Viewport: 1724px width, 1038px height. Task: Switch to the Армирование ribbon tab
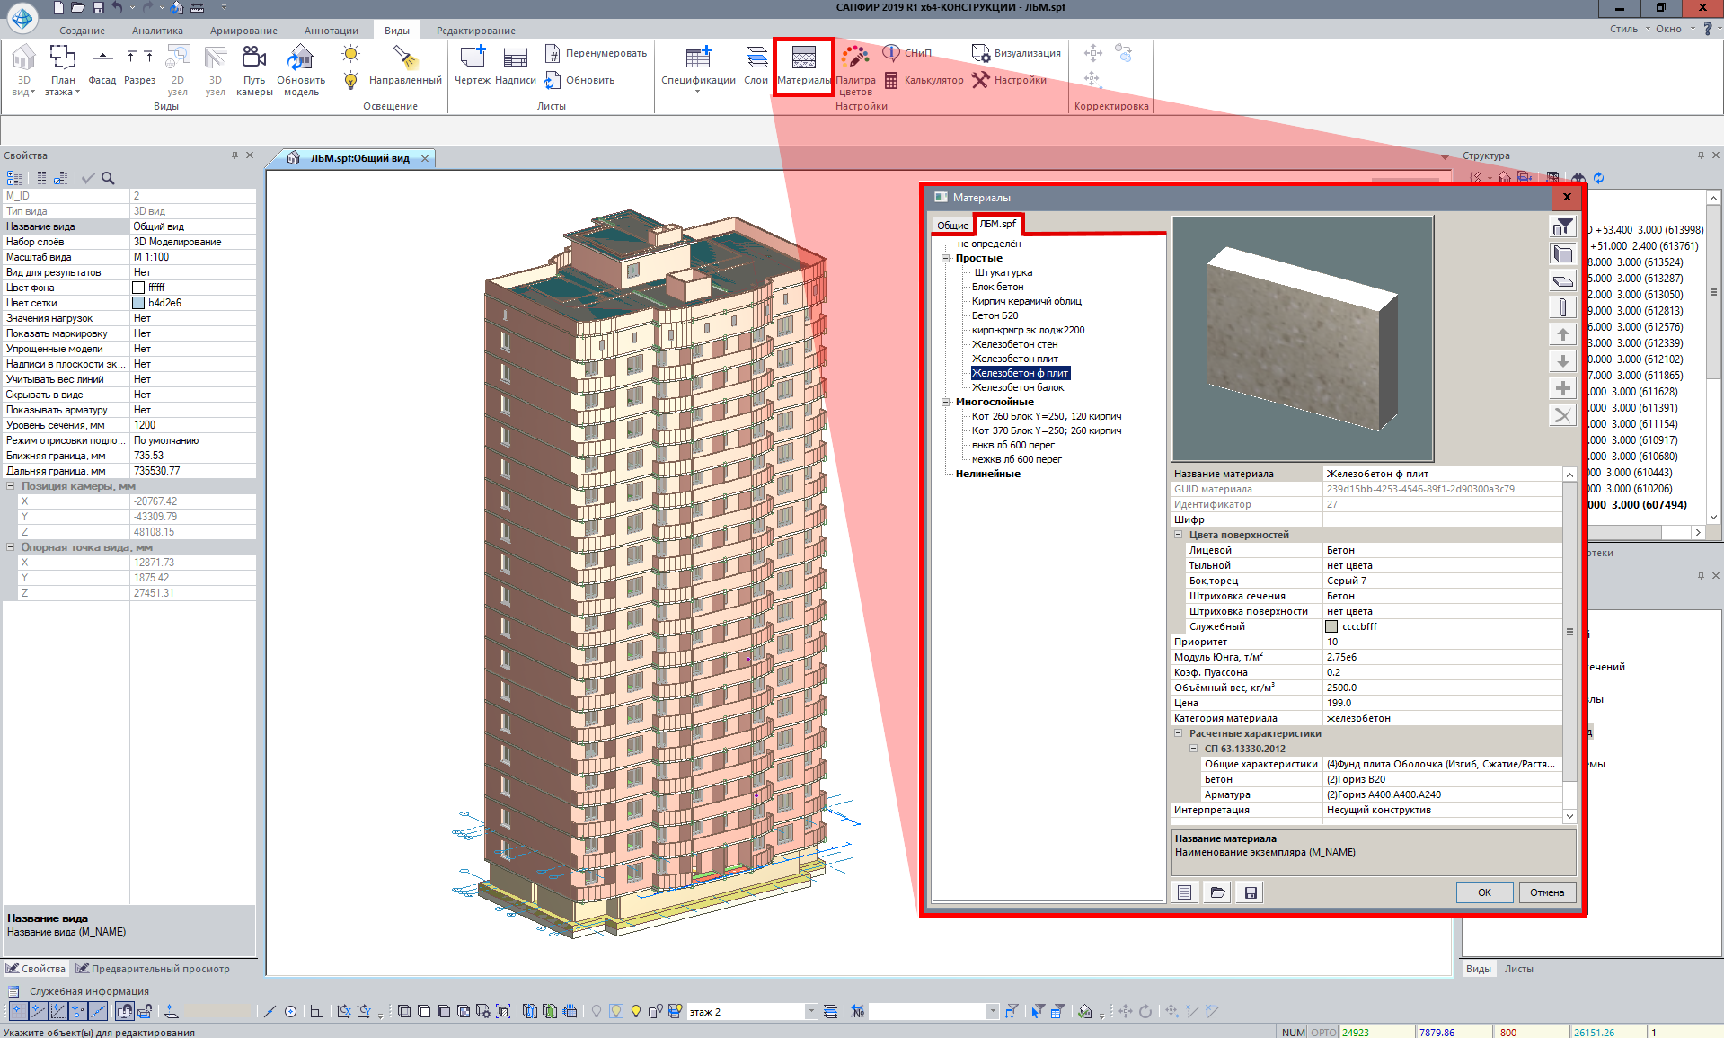(x=243, y=31)
